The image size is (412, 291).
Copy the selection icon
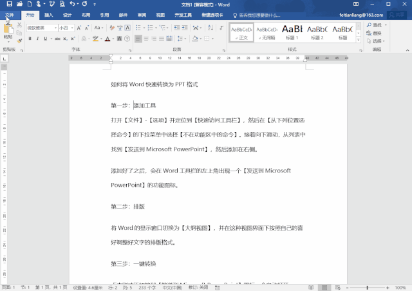point(19,33)
